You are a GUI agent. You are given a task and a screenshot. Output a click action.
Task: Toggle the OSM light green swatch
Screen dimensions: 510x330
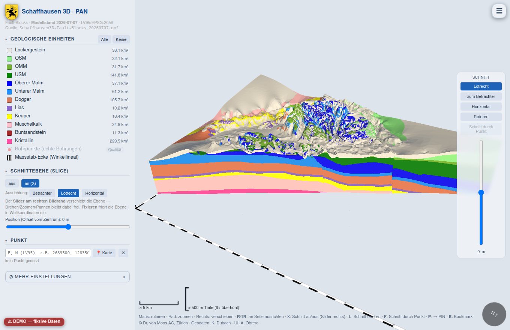[9, 58]
